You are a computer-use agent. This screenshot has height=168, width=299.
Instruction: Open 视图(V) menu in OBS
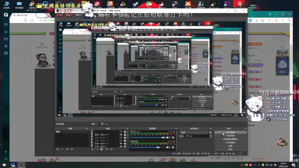[x=78, y=15]
